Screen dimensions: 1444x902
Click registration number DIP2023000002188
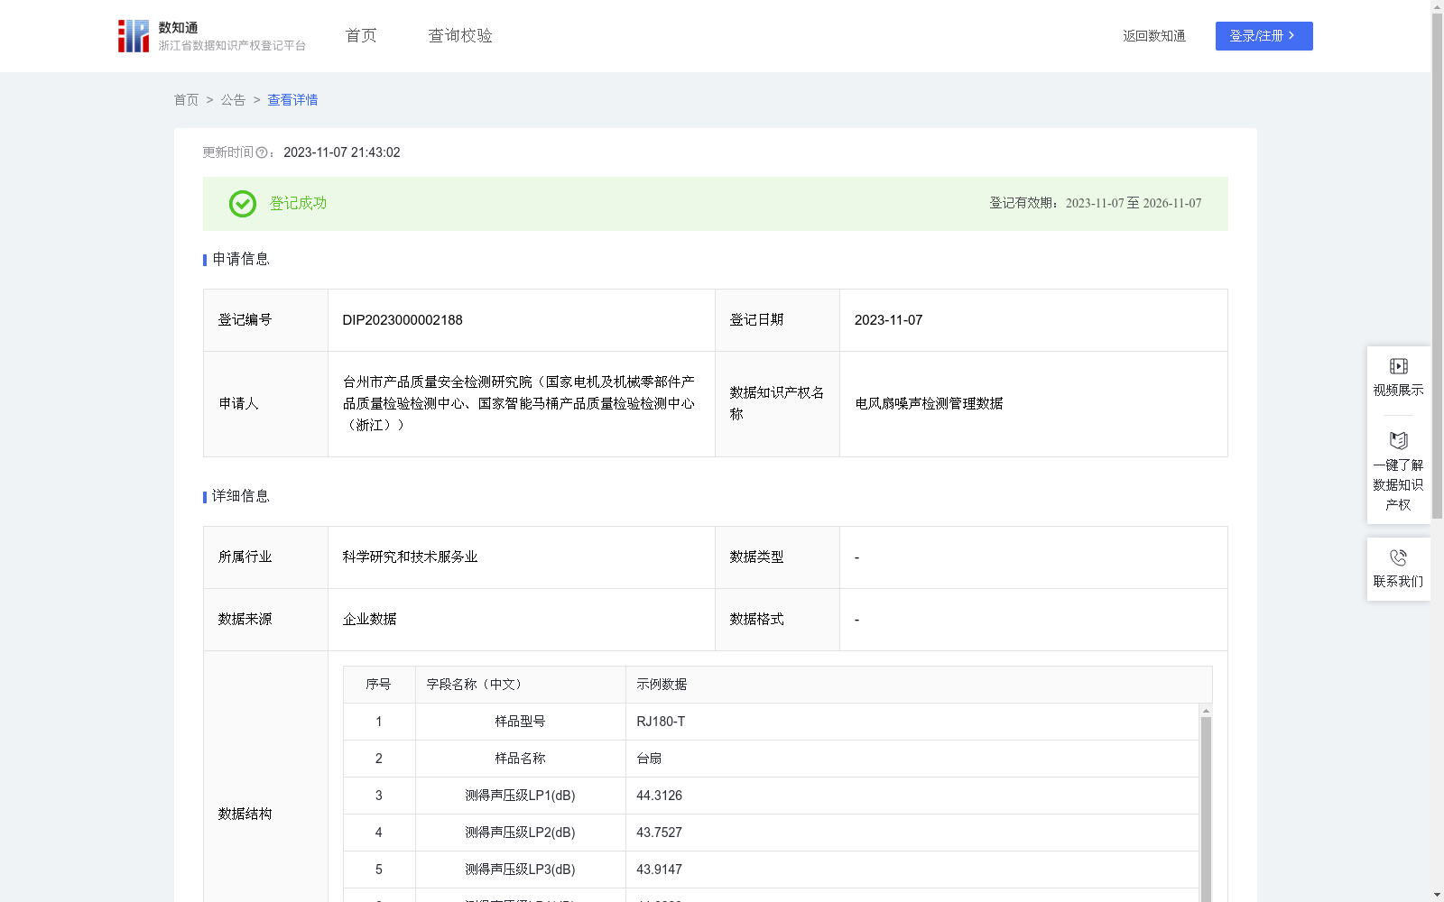pyautogui.click(x=403, y=320)
